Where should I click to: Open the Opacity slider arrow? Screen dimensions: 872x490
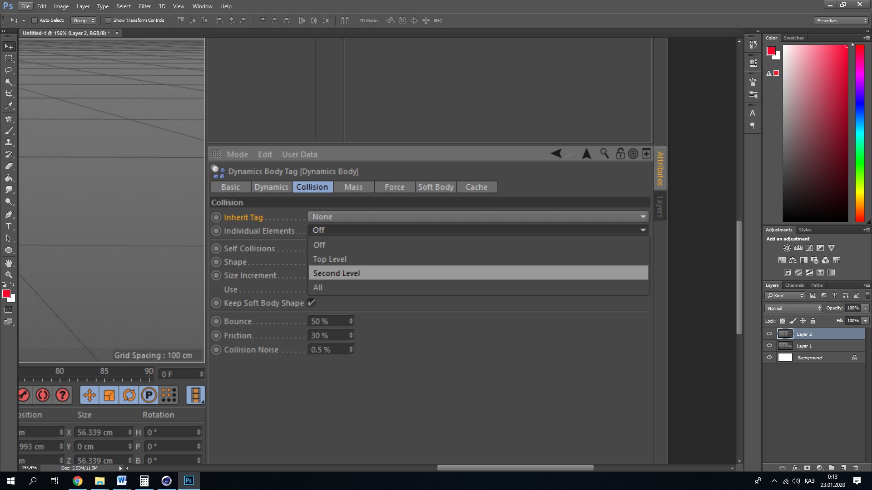click(x=866, y=308)
